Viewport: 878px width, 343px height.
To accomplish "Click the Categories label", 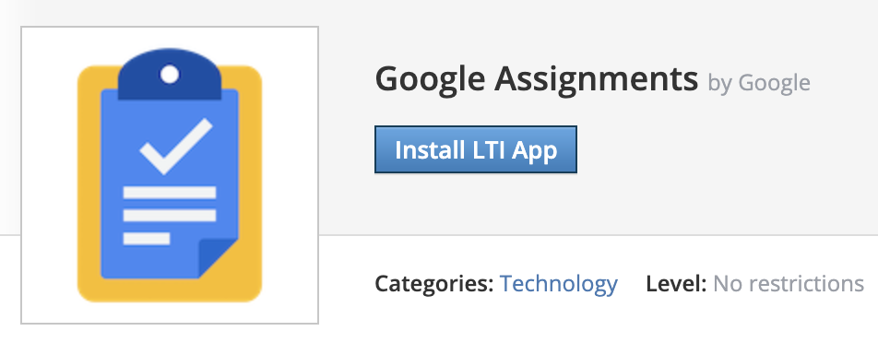I will pyautogui.click(x=434, y=284).
